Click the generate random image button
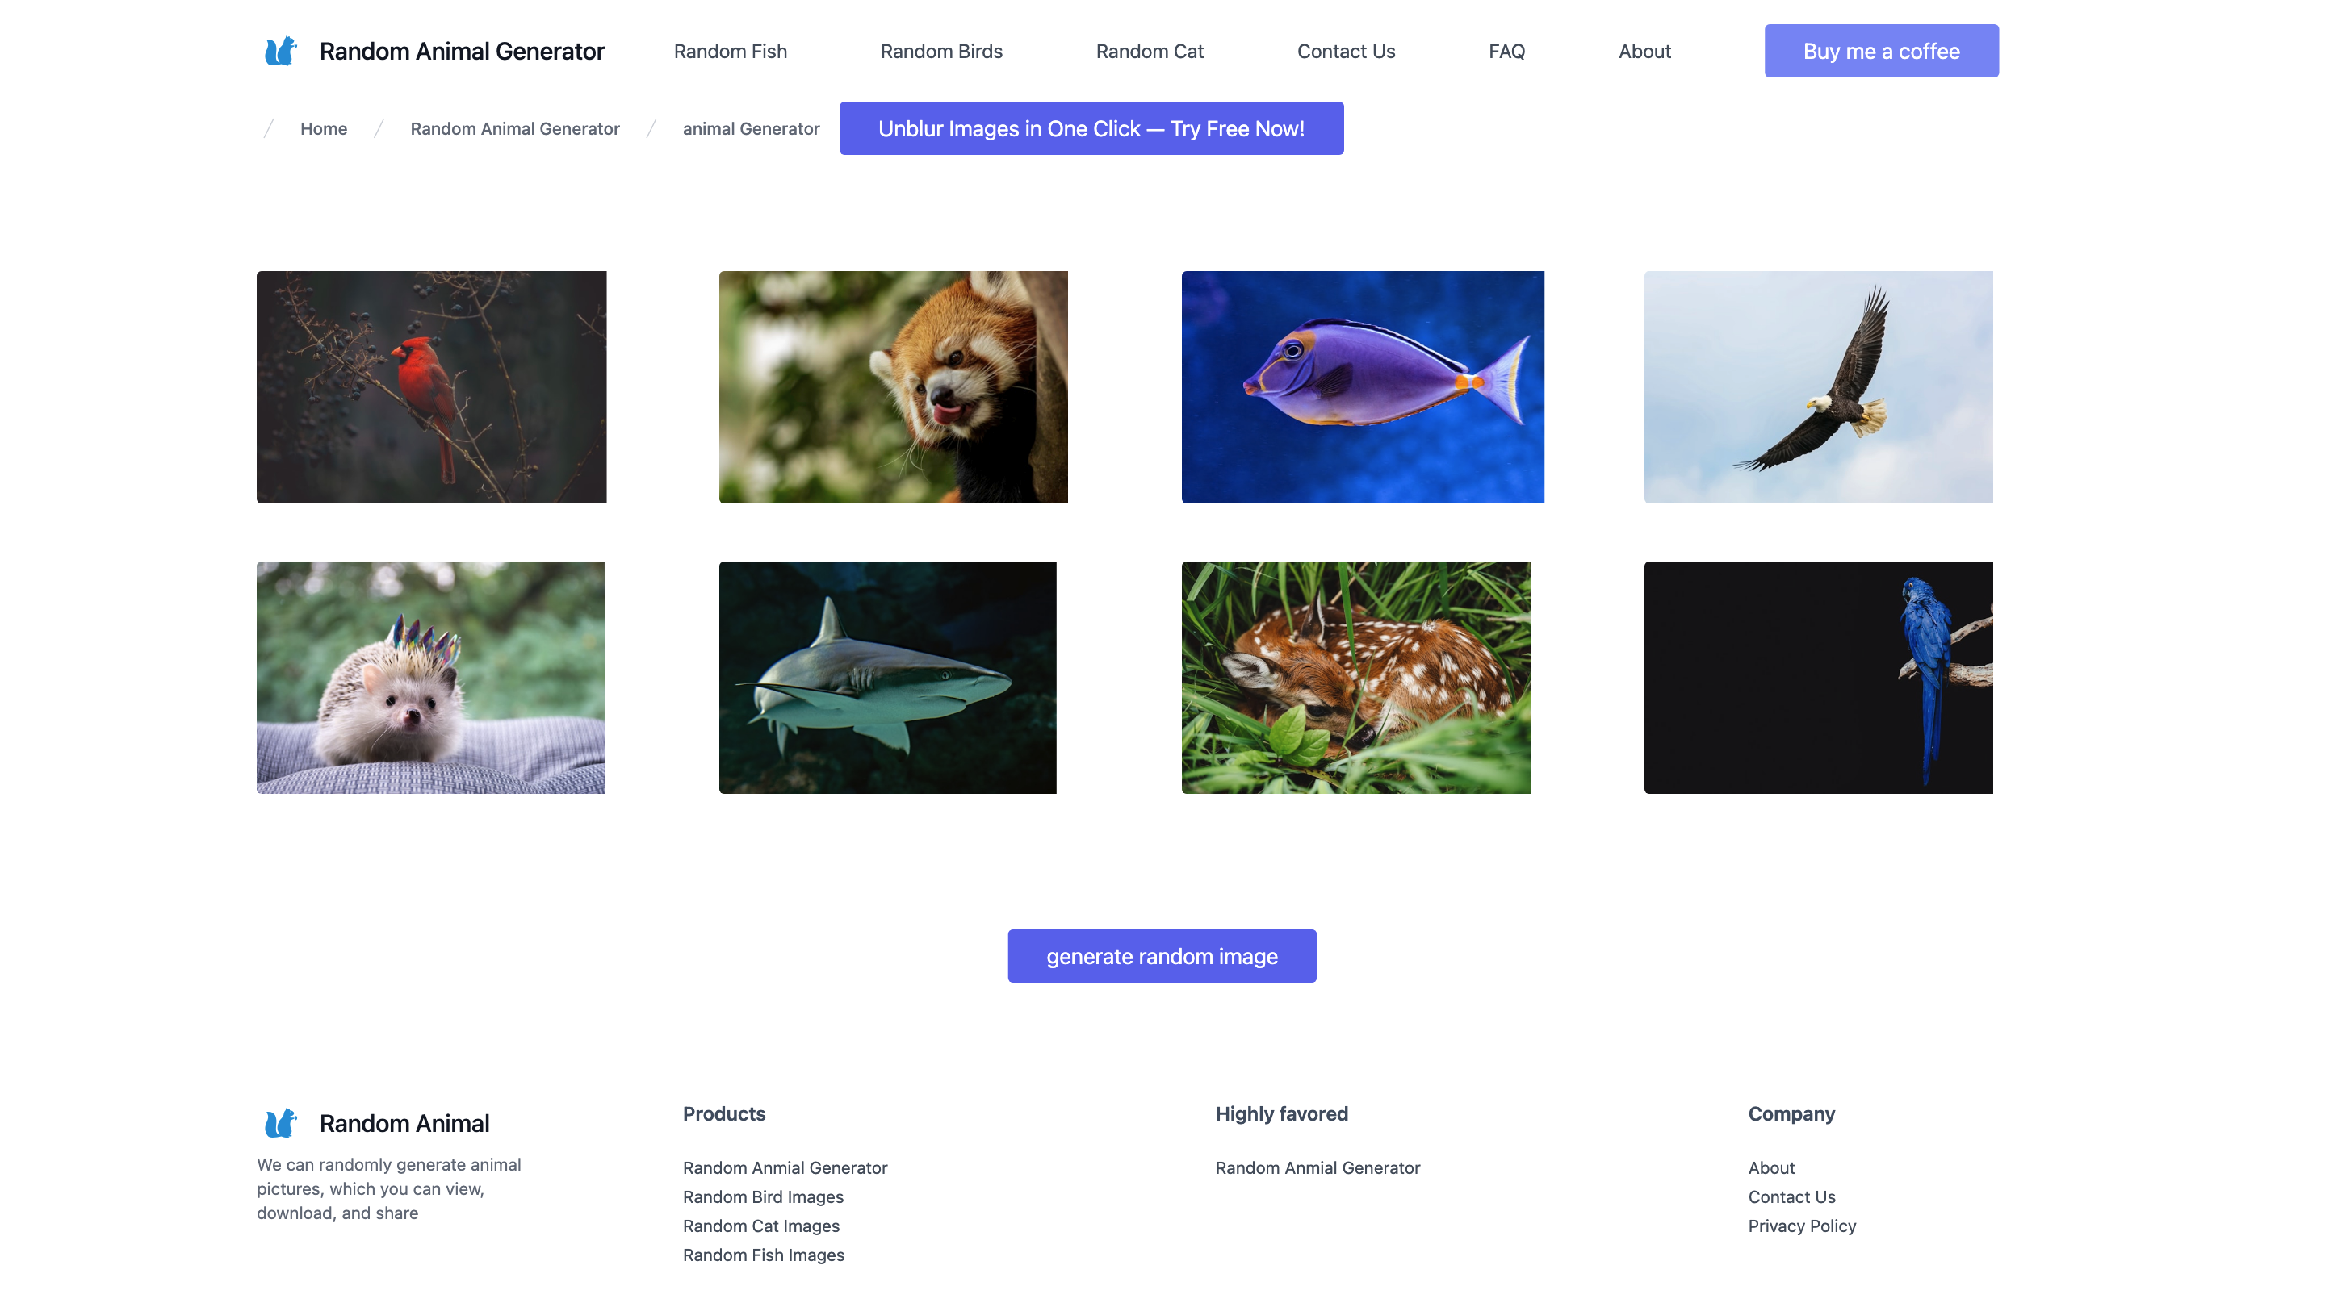The width and height of the screenshot is (2325, 1307). pos(1162,955)
